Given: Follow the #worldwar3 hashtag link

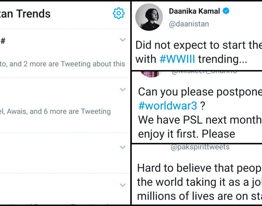Looking at the screenshot, I should [168, 106].
